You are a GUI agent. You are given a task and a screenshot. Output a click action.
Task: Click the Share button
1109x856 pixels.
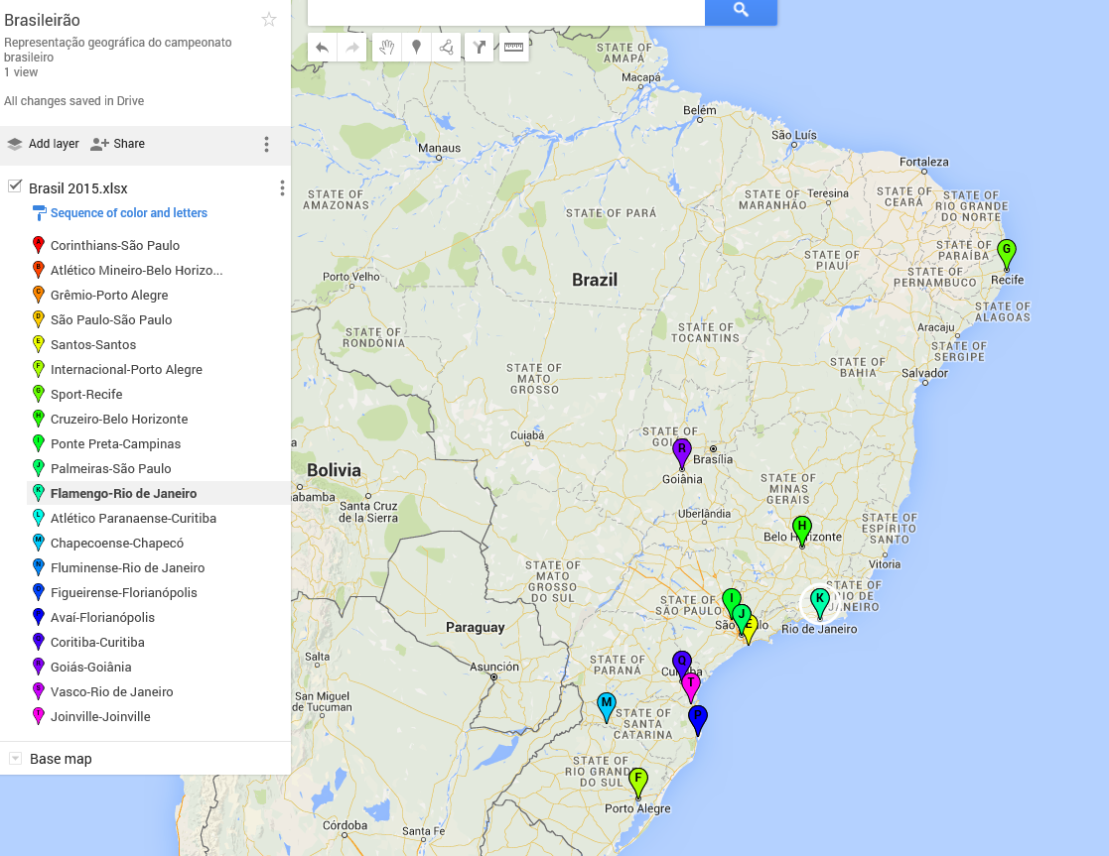pos(117,144)
